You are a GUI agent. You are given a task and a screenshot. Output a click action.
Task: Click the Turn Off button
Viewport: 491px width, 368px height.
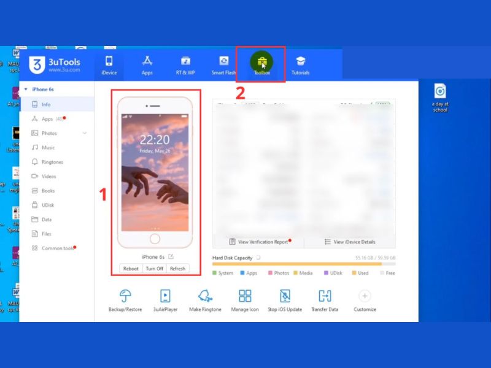click(x=155, y=269)
